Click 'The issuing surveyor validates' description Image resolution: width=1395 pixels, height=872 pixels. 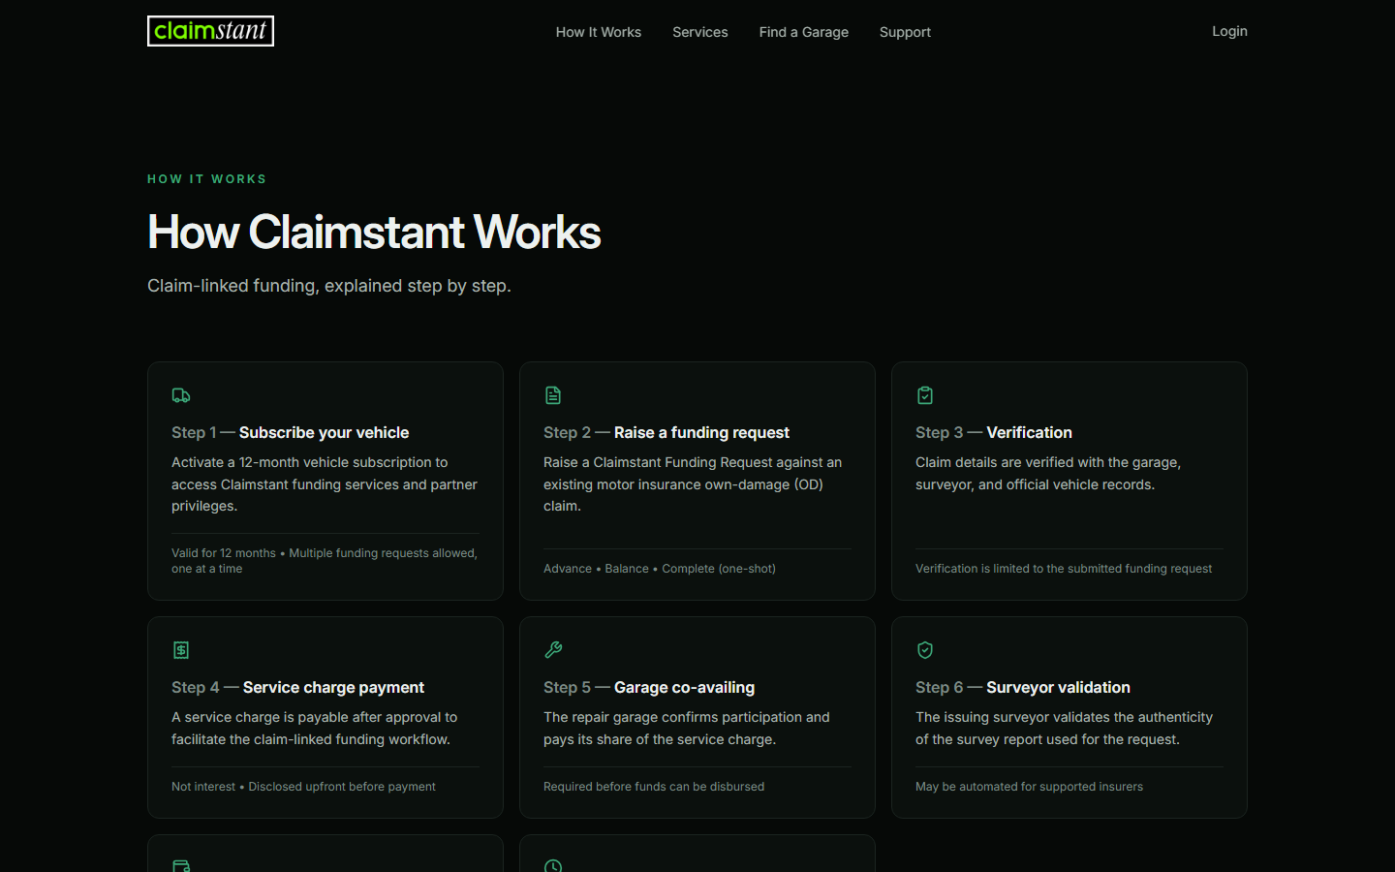point(1064,729)
